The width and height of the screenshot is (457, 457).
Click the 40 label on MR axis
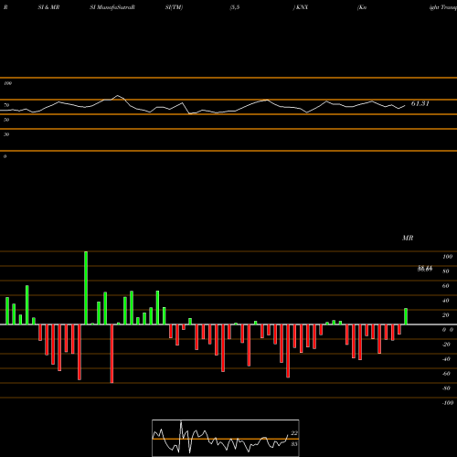(446, 301)
